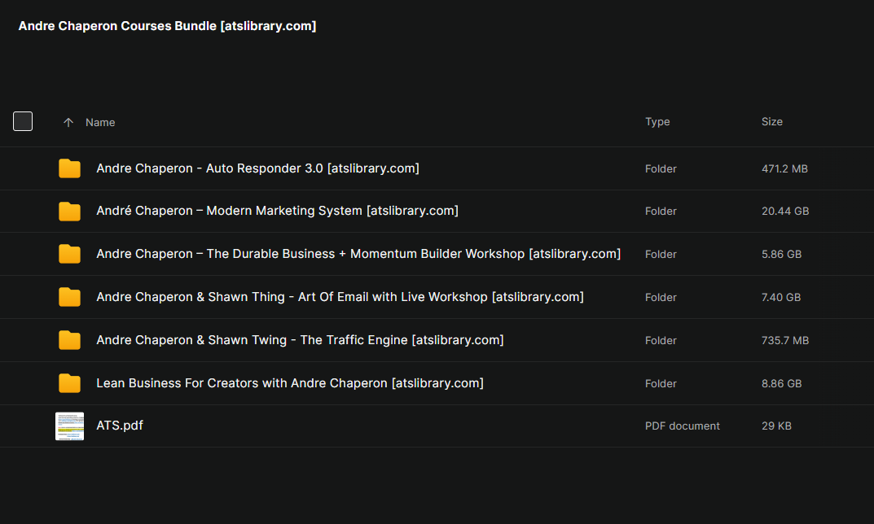This screenshot has width=874, height=524.
Task: Open Art Of Email with Live Workshop name
Action: tap(340, 297)
